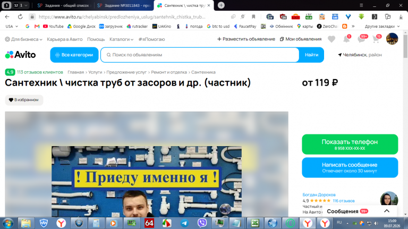Expand the USA bookmarks folder
Screen dimensions: 408x229
[x=12, y=26]
